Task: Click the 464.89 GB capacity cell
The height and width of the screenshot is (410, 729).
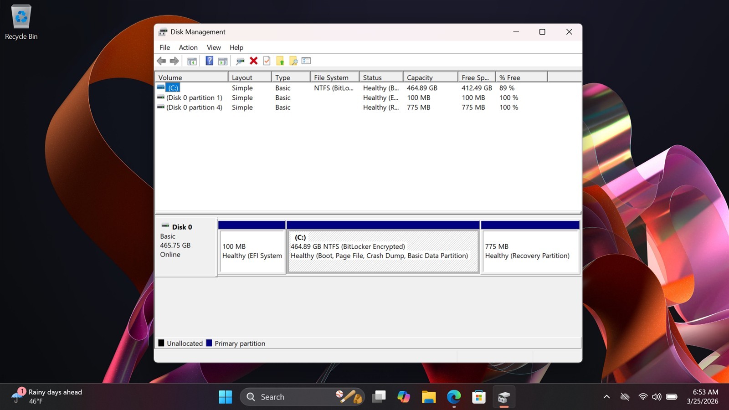Action: click(x=422, y=88)
